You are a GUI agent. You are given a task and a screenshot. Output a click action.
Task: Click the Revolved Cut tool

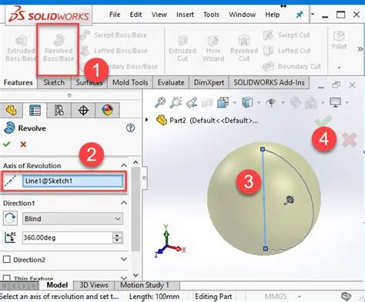[x=244, y=48]
